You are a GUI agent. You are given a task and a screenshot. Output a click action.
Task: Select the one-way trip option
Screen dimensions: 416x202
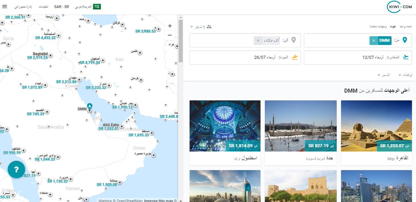click(x=406, y=27)
